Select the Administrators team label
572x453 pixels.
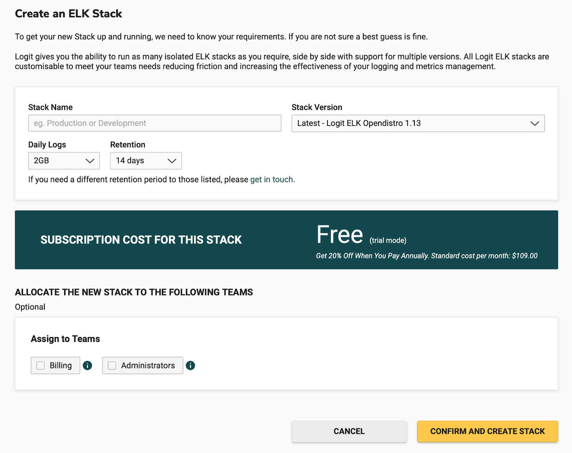point(147,365)
